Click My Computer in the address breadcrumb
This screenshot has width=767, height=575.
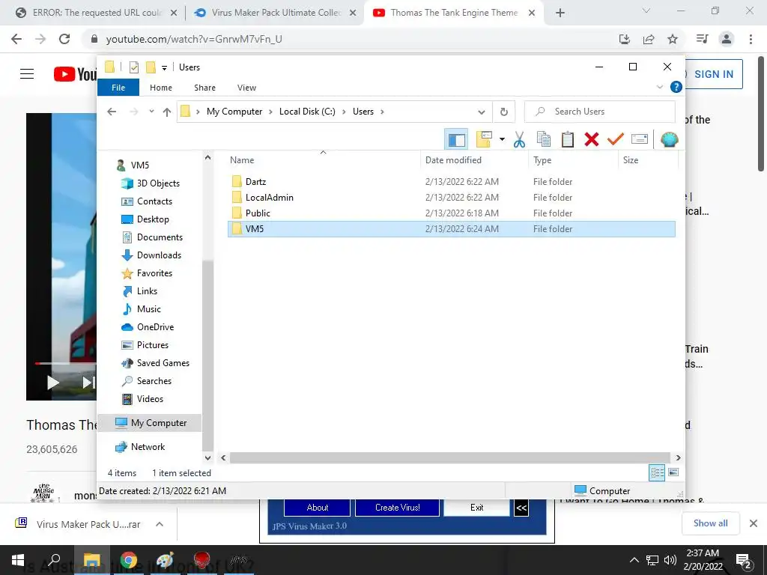click(234, 112)
